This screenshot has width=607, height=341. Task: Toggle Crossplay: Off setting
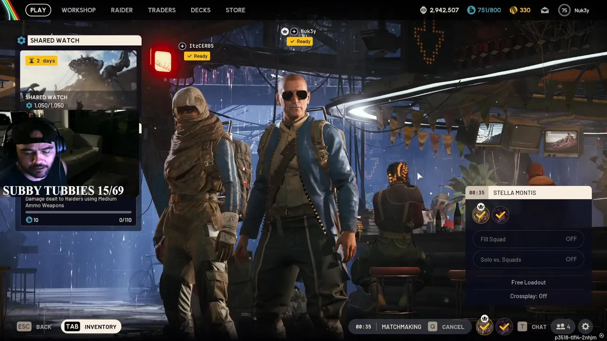click(x=528, y=296)
